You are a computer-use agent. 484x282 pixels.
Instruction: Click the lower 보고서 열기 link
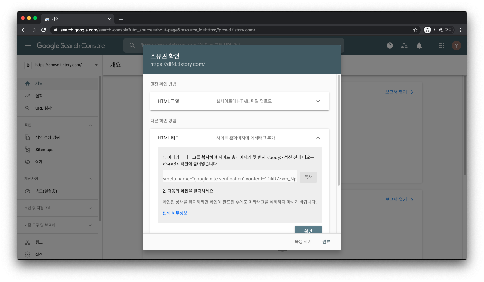pyautogui.click(x=399, y=200)
